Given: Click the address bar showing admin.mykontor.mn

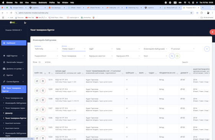Looking at the screenshot, I should coord(103,13).
